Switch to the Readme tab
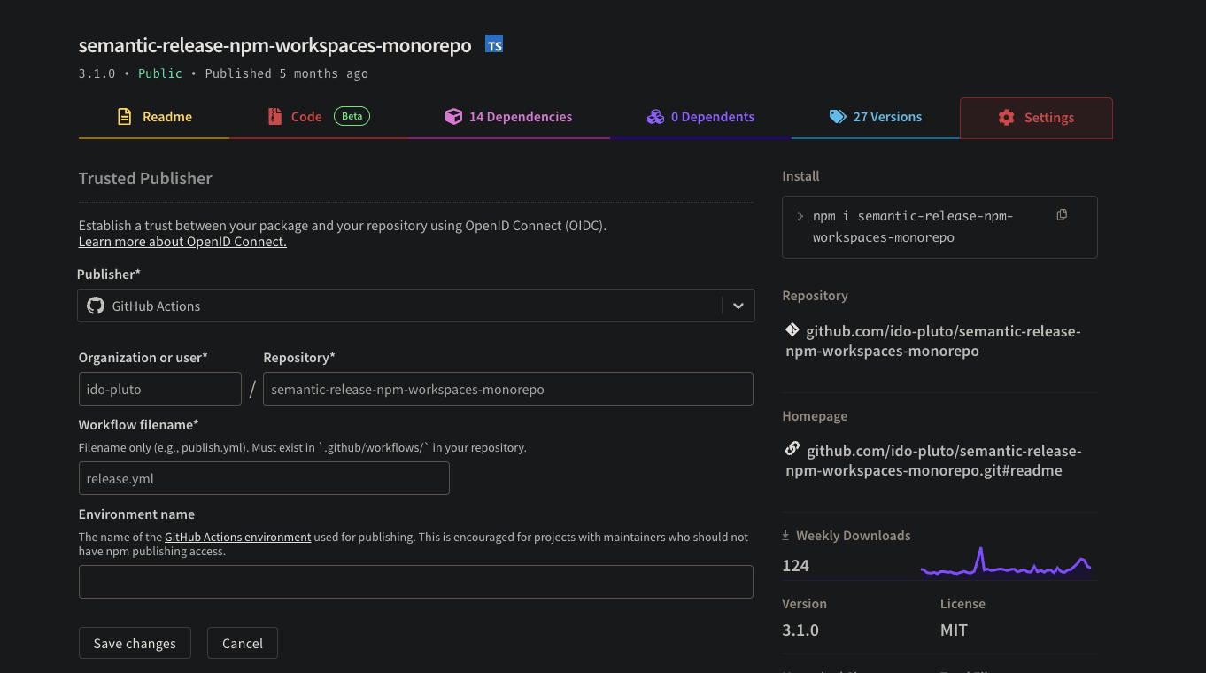Screen dimensions: 1206x673 point(154,117)
